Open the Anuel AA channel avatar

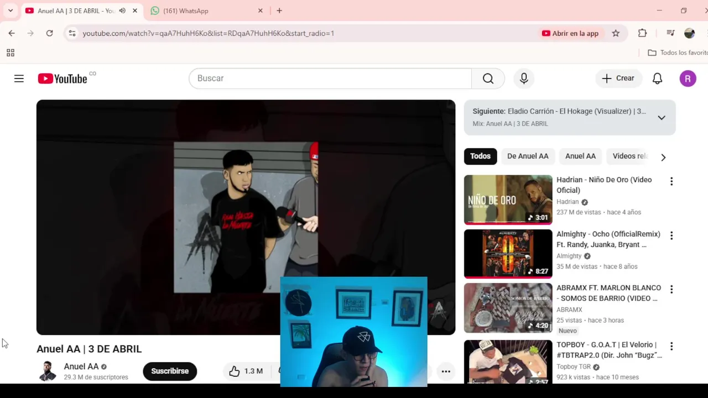pos(48,371)
